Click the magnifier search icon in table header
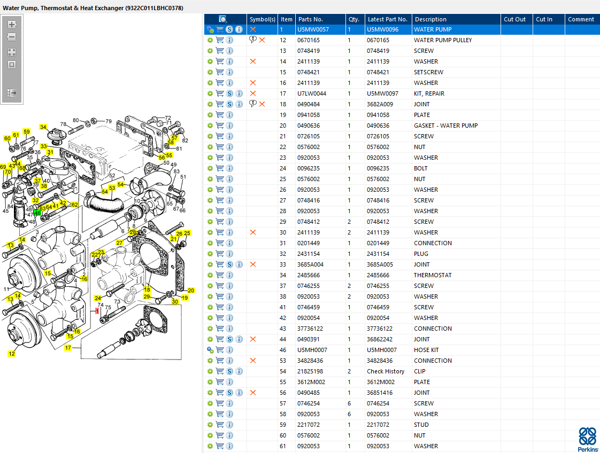The image size is (600, 453). (x=222, y=19)
